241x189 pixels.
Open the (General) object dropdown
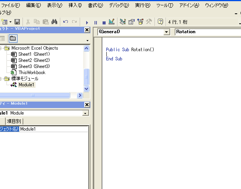click(x=166, y=32)
